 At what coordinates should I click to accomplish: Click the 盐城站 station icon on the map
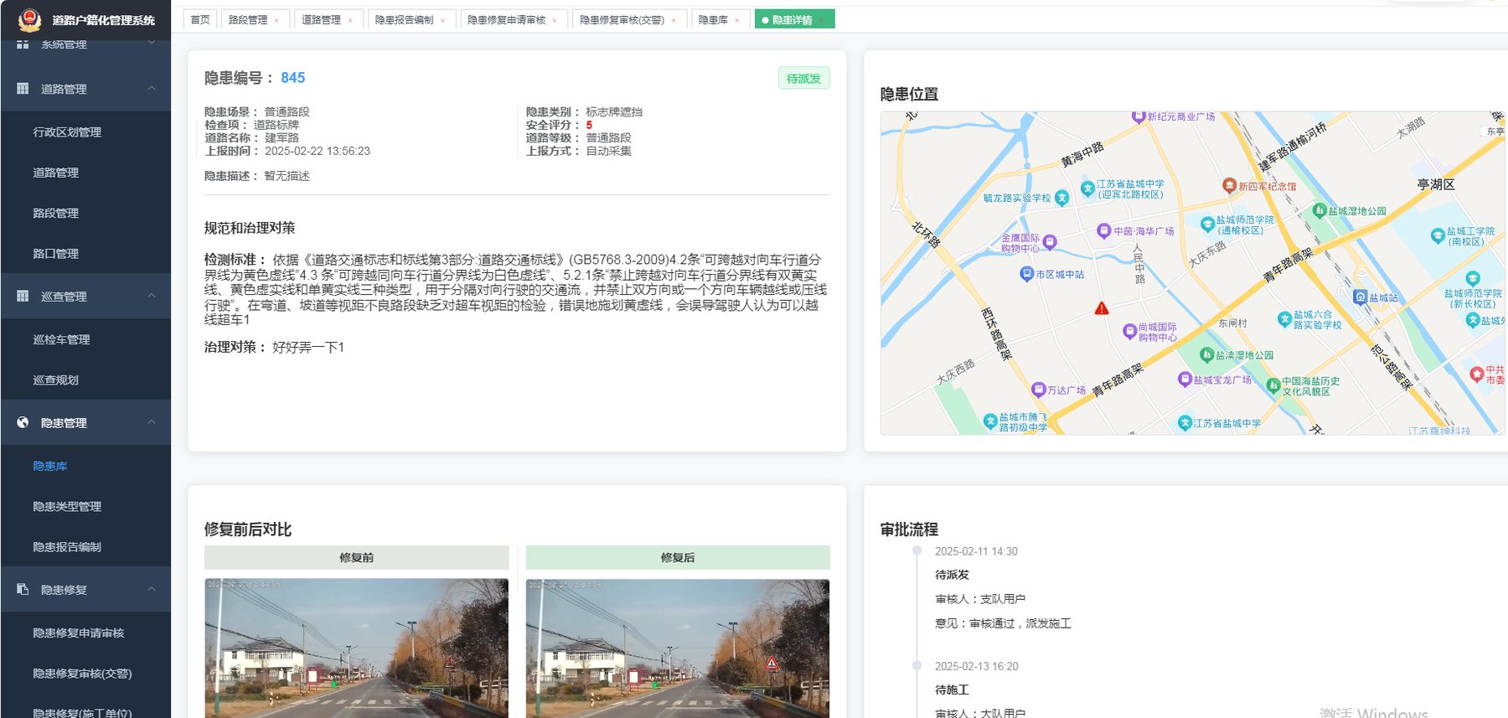coord(1361,297)
